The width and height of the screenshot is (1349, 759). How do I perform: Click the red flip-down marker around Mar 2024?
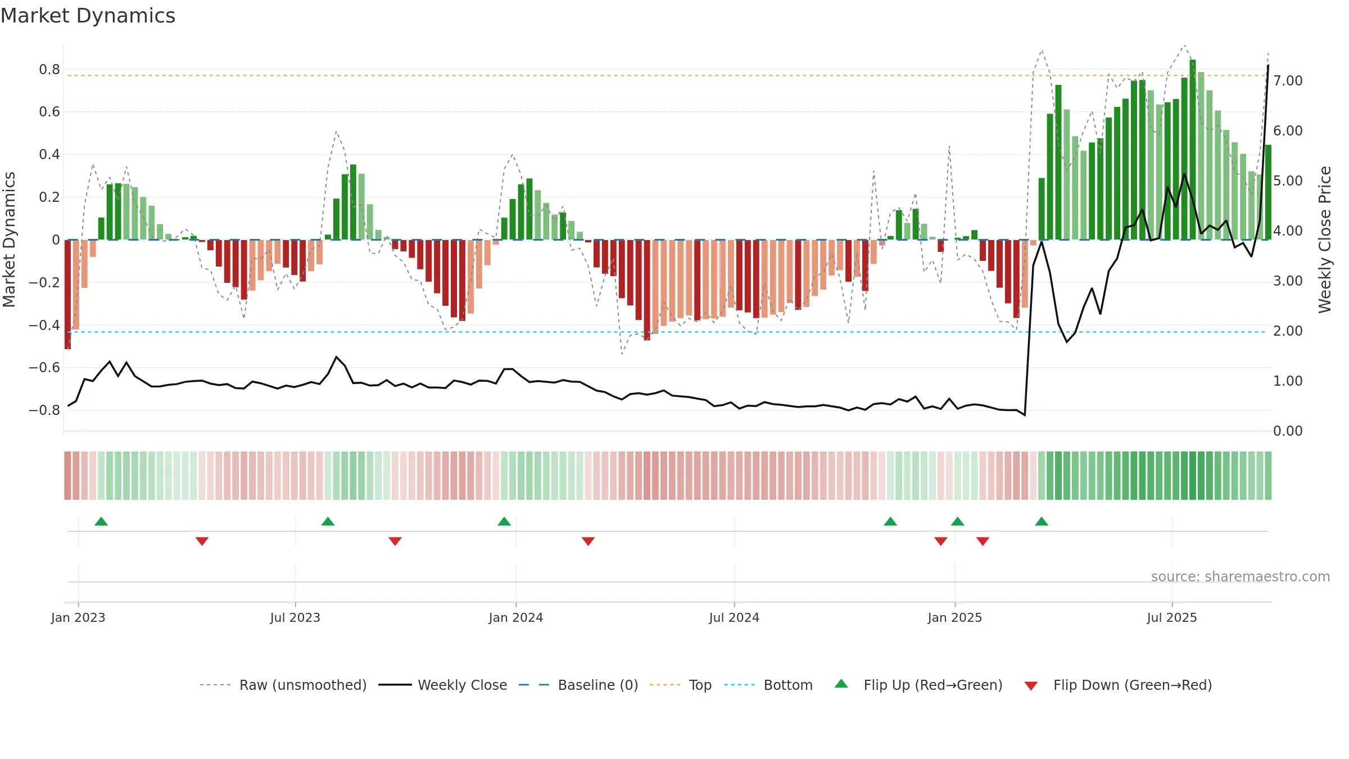coord(588,541)
